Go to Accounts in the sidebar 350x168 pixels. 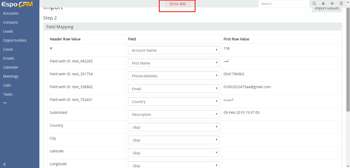11,13
